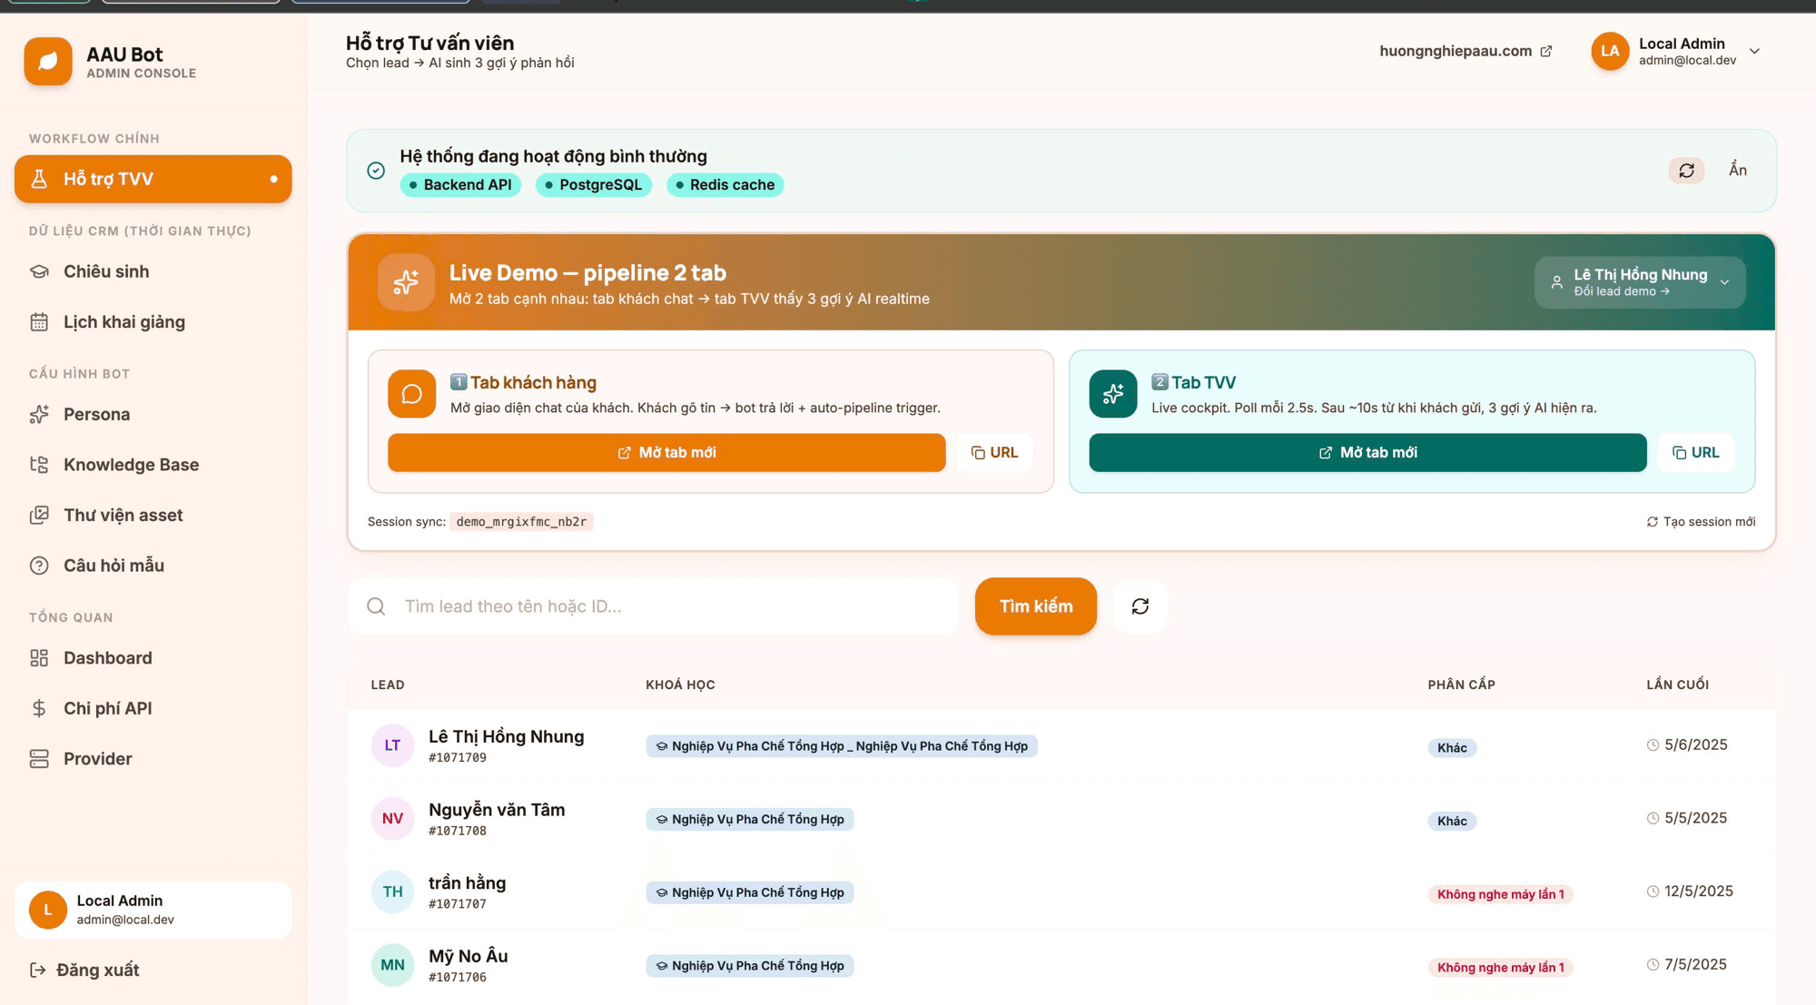This screenshot has width=1816, height=1005.
Task: Click the LA user avatar in header
Action: click(1610, 51)
